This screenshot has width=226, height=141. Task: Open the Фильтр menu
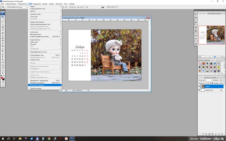pos(45,4)
